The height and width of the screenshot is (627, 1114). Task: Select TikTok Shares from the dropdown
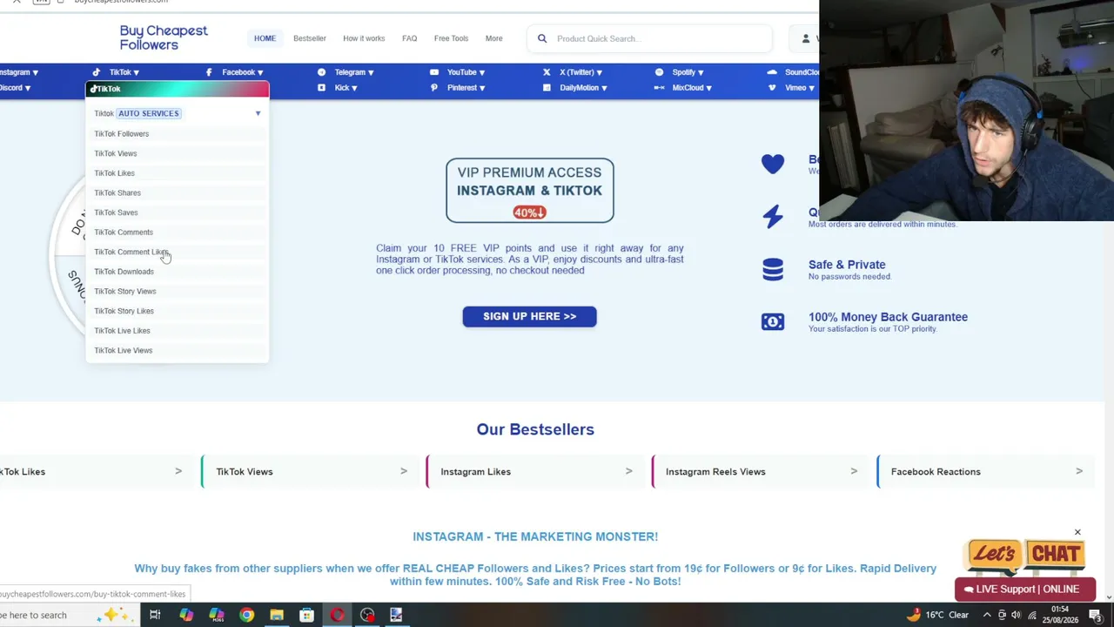178,192
